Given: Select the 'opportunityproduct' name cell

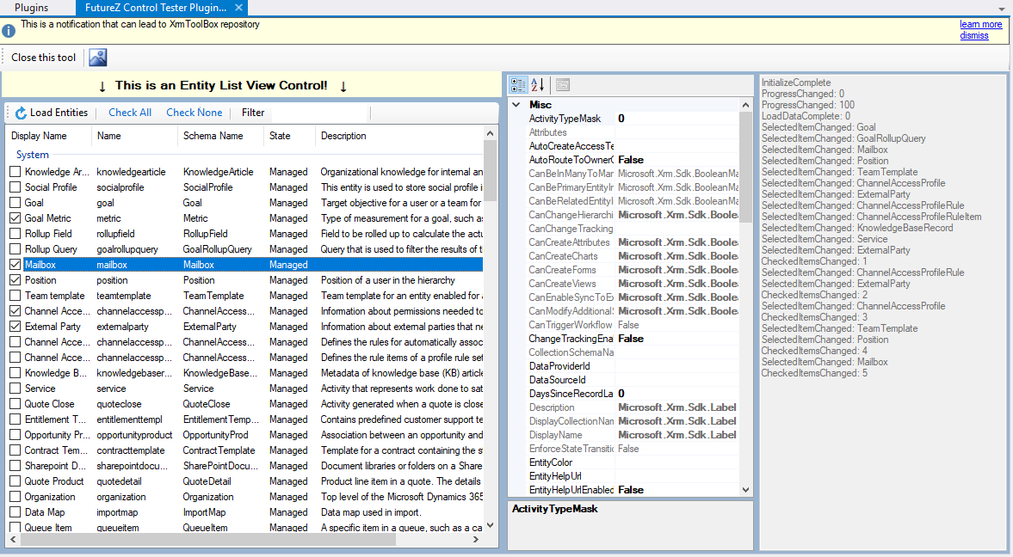Looking at the screenshot, I should coord(134,435).
